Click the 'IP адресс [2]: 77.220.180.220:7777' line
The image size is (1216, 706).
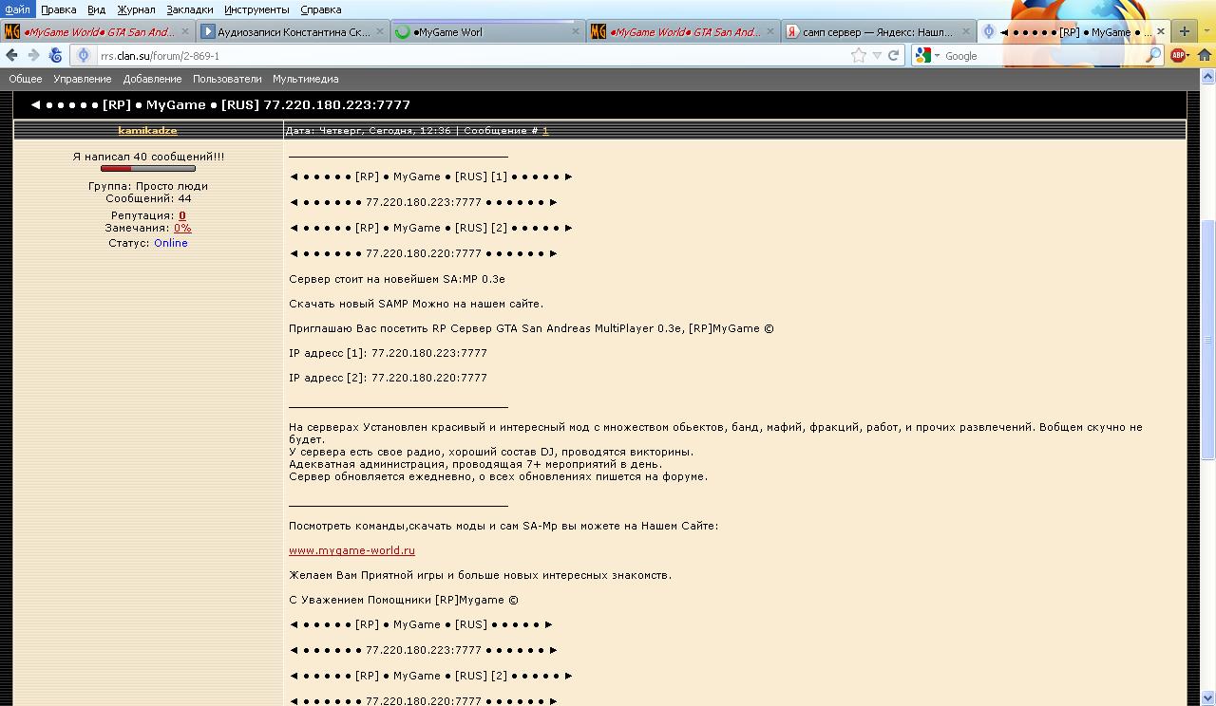pyautogui.click(x=388, y=378)
